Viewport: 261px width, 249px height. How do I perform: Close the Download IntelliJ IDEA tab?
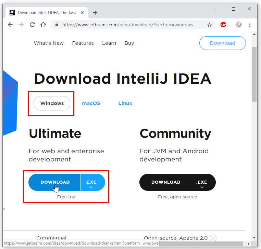point(82,13)
